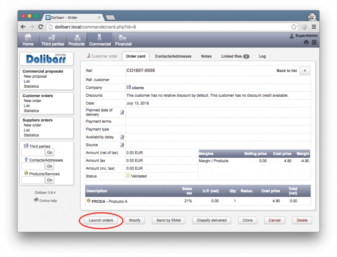Click the browser extension gear icon
This screenshot has width=337, height=257.
point(304,27)
